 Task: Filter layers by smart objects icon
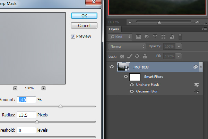coord(172,36)
